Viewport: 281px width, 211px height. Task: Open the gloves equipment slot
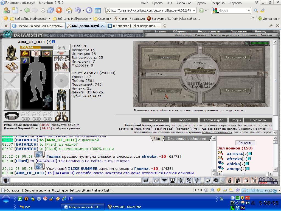click(x=62, y=66)
